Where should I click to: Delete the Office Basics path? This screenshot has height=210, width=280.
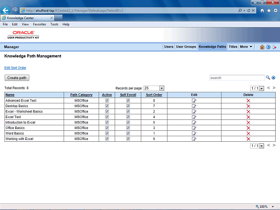(x=248, y=128)
